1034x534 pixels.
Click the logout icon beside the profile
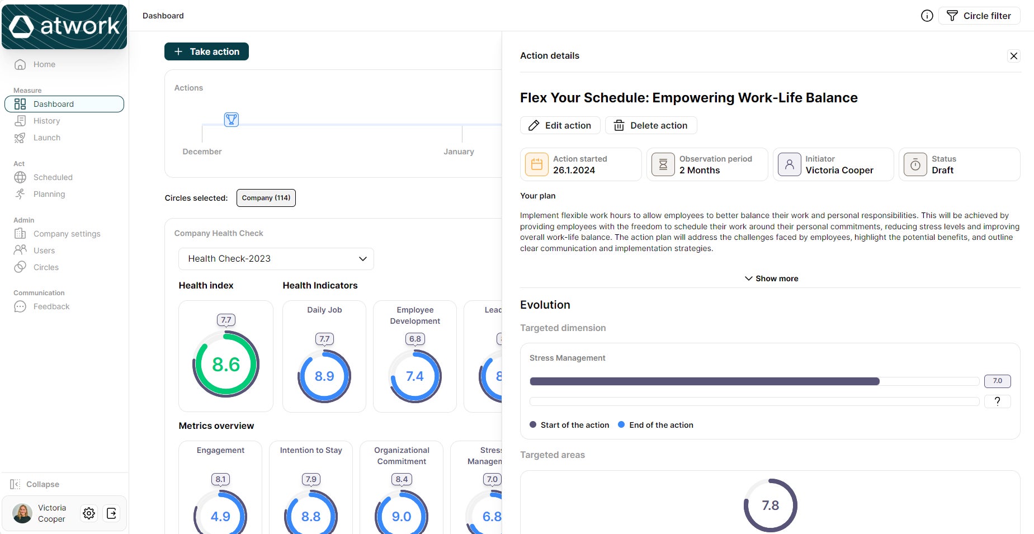click(x=111, y=513)
